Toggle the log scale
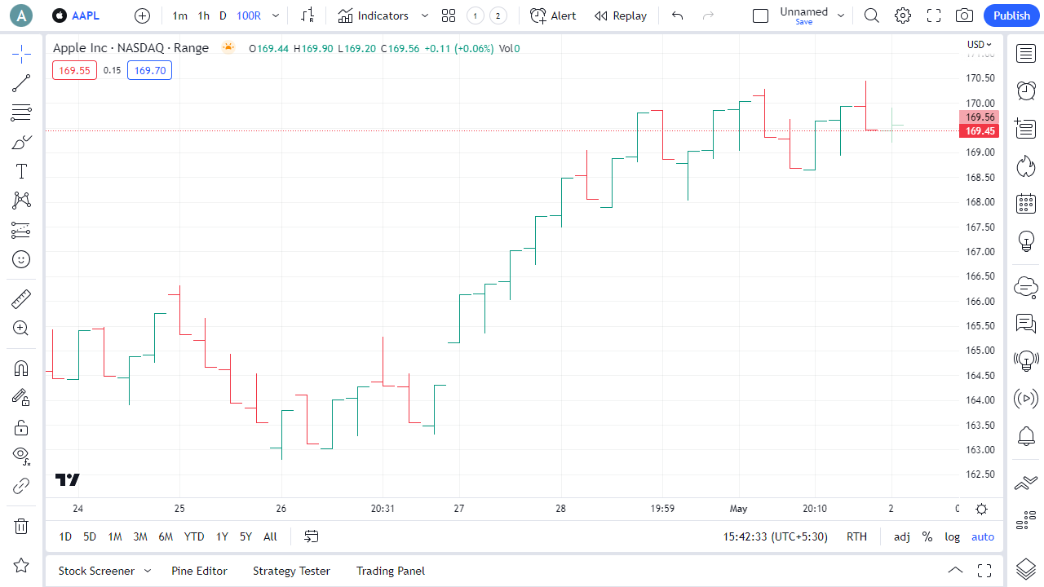The image size is (1044, 587). tap(953, 536)
